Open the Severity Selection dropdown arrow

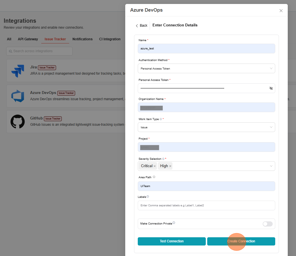[271, 166]
